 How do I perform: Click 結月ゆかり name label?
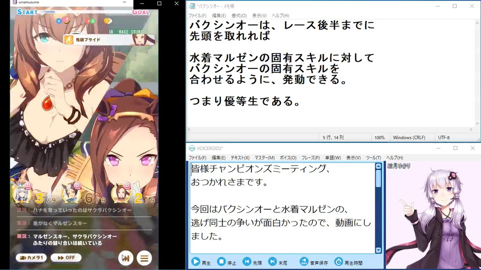point(399,166)
